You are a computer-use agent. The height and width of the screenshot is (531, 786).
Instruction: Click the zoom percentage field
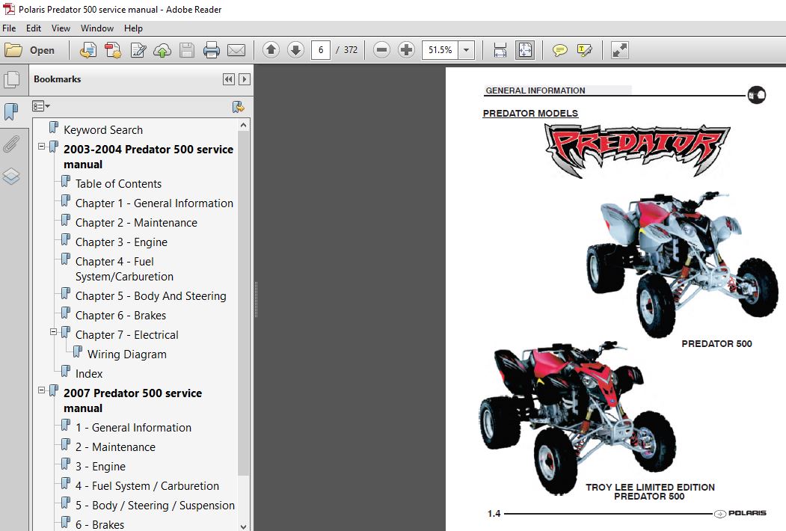[440, 49]
